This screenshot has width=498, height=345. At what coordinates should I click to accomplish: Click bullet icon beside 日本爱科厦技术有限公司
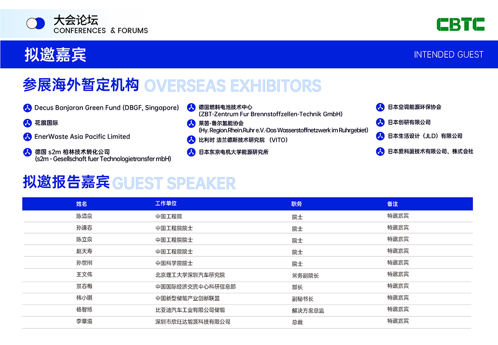[x=380, y=152]
